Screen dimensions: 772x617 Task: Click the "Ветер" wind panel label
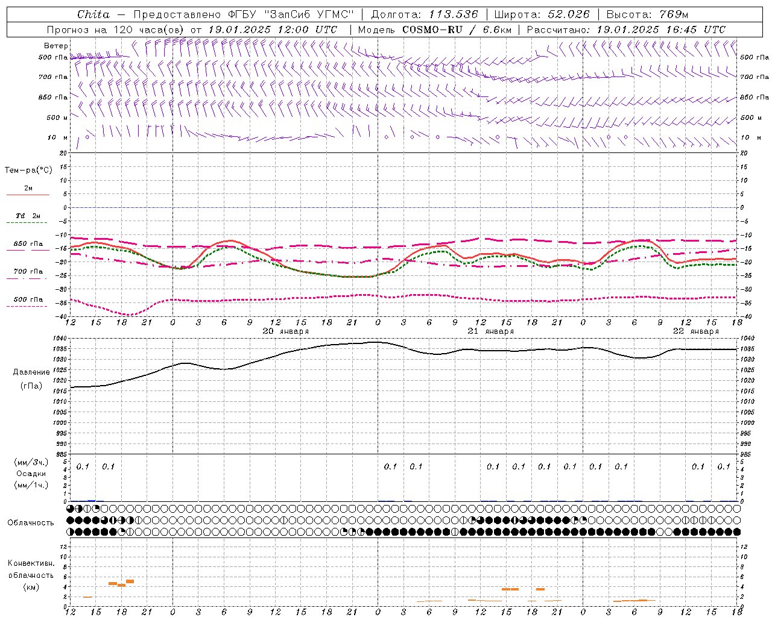click(56, 46)
